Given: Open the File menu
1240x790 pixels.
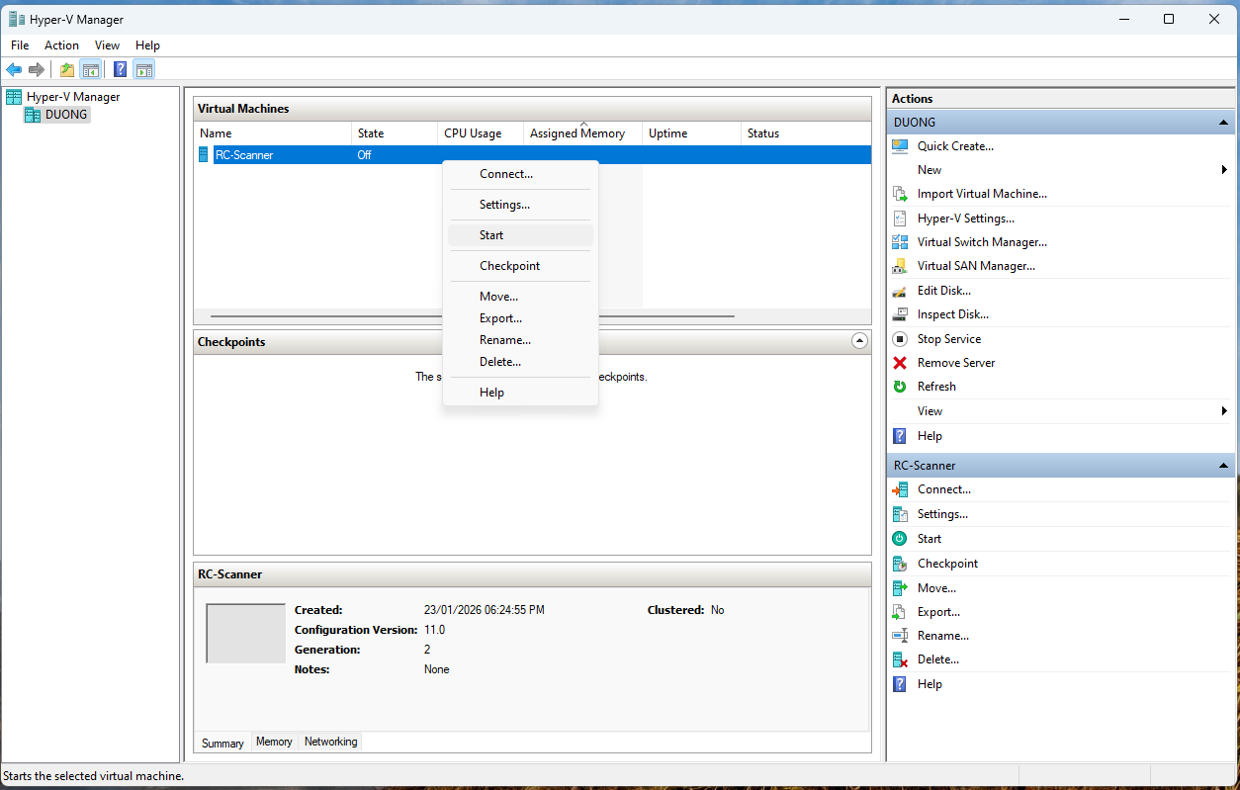Looking at the screenshot, I should tap(20, 45).
